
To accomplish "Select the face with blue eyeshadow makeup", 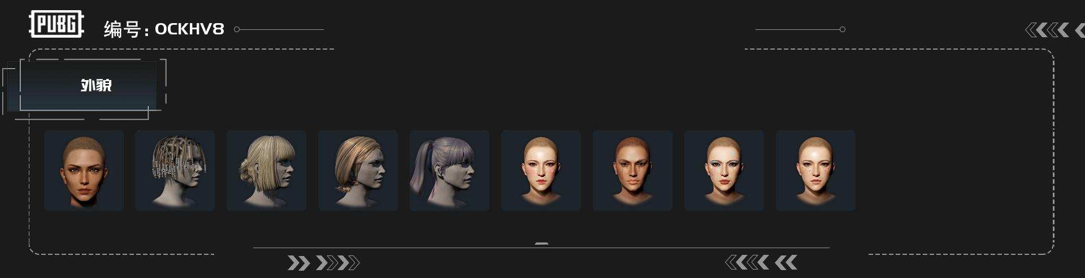I will (724, 171).
